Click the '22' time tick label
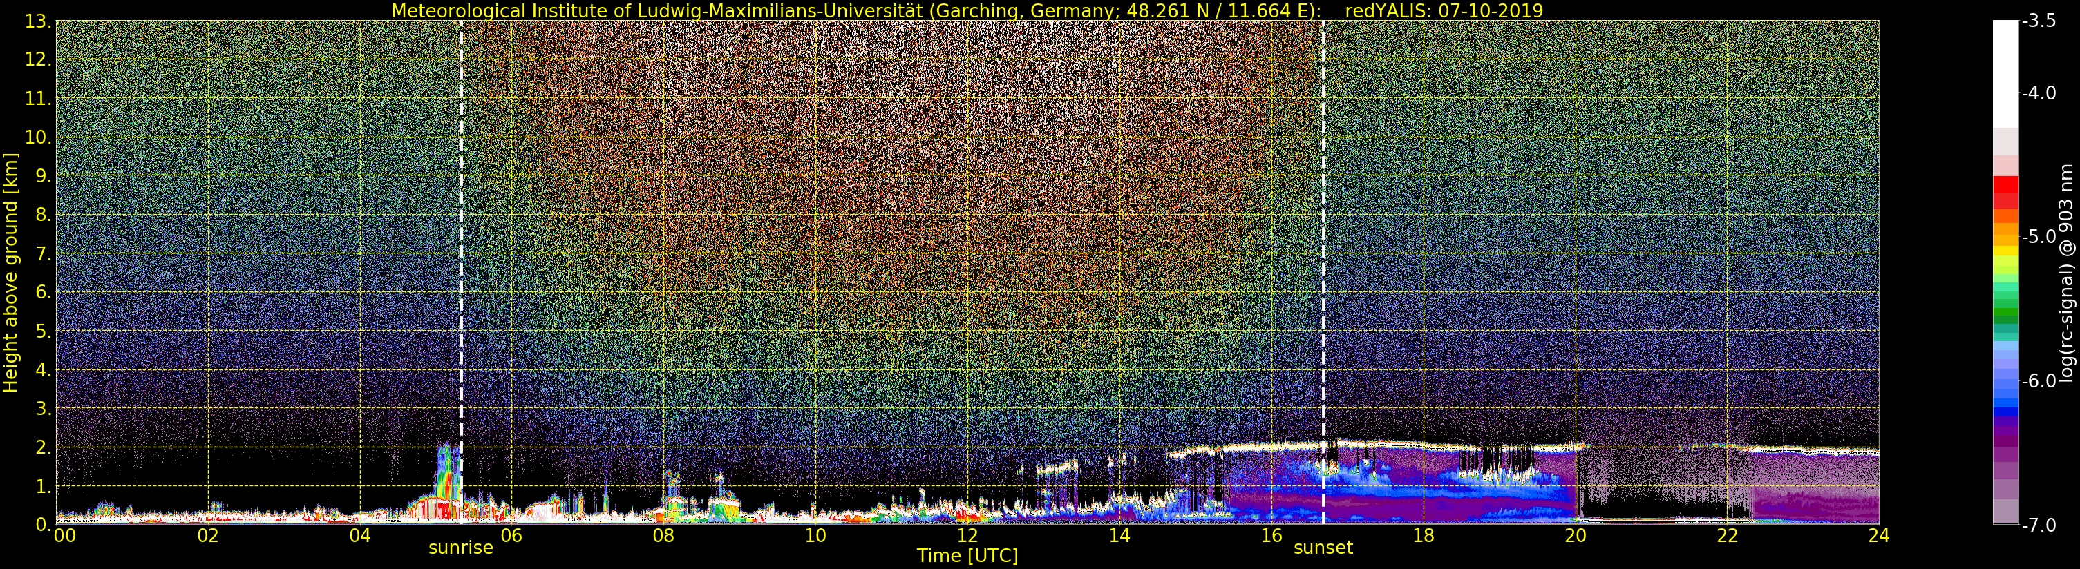The height and width of the screenshot is (569, 2080). pyautogui.click(x=1726, y=535)
